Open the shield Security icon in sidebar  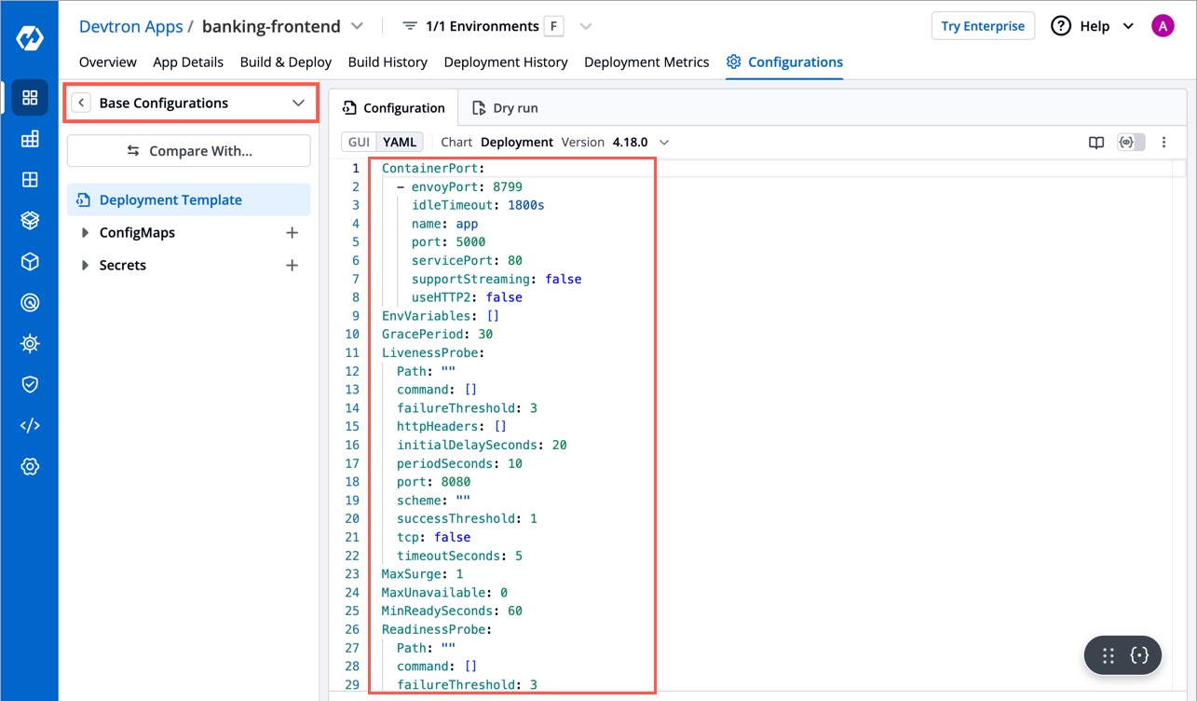pyautogui.click(x=30, y=384)
